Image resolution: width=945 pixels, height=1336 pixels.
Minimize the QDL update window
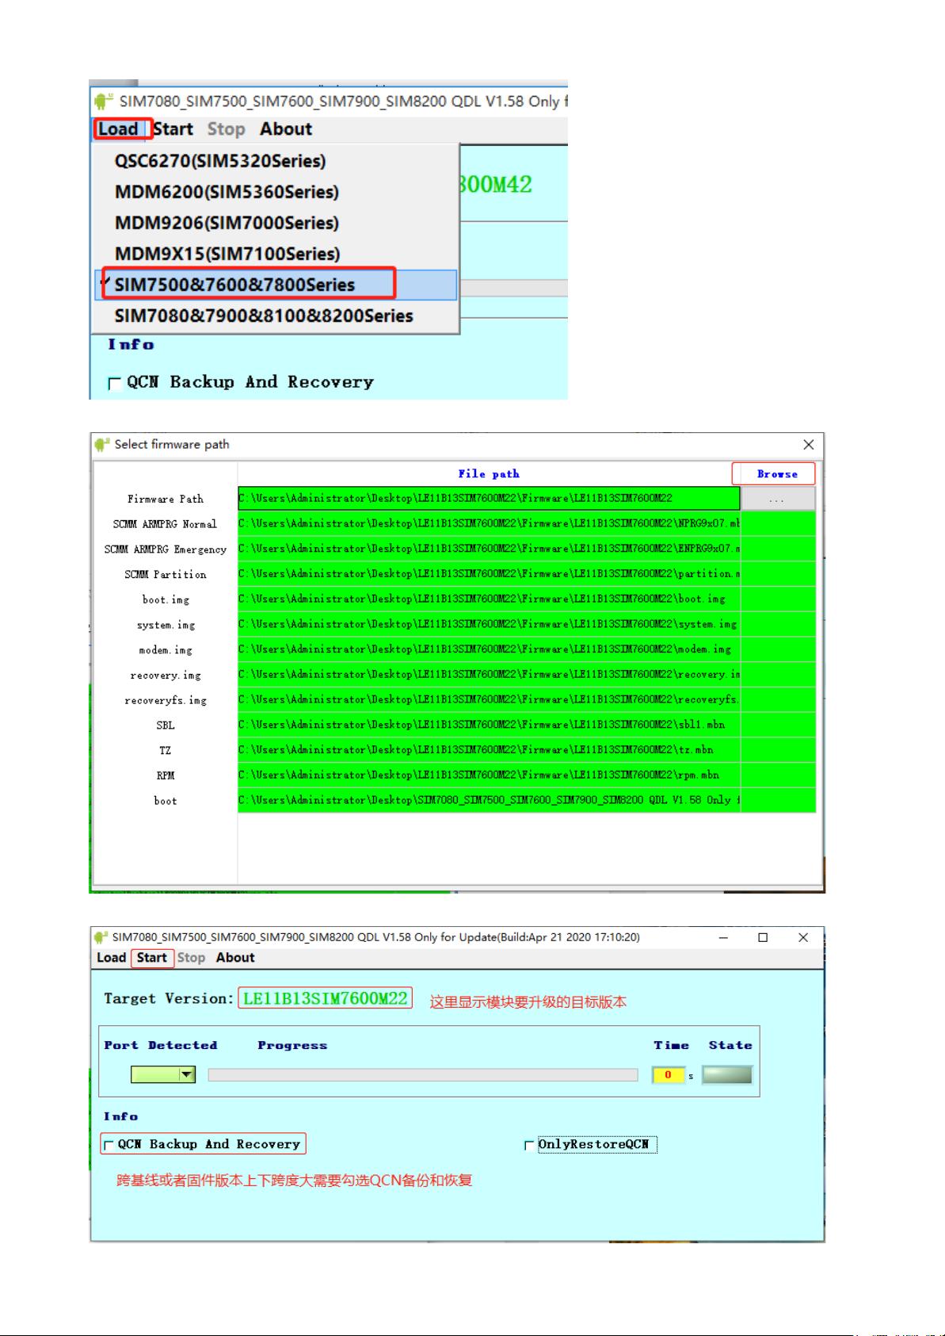pos(723,937)
